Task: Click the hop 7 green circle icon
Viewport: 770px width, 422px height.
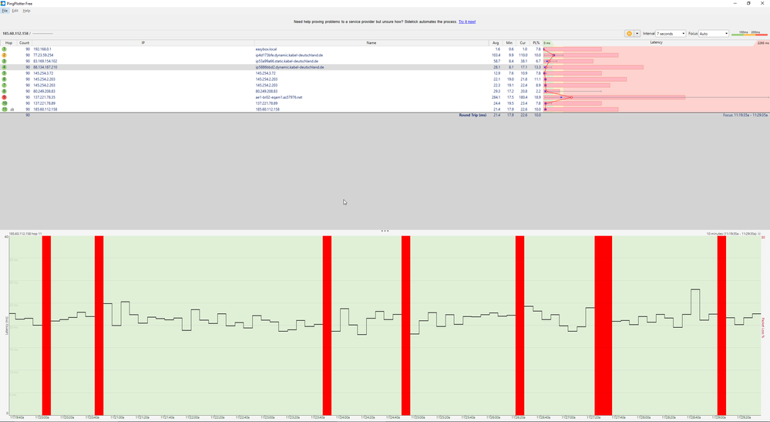Action: pyautogui.click(x=5, y=85)
